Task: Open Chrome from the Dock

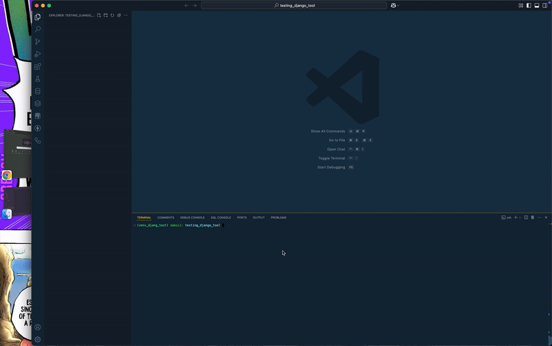Action: tap(7, 175)
